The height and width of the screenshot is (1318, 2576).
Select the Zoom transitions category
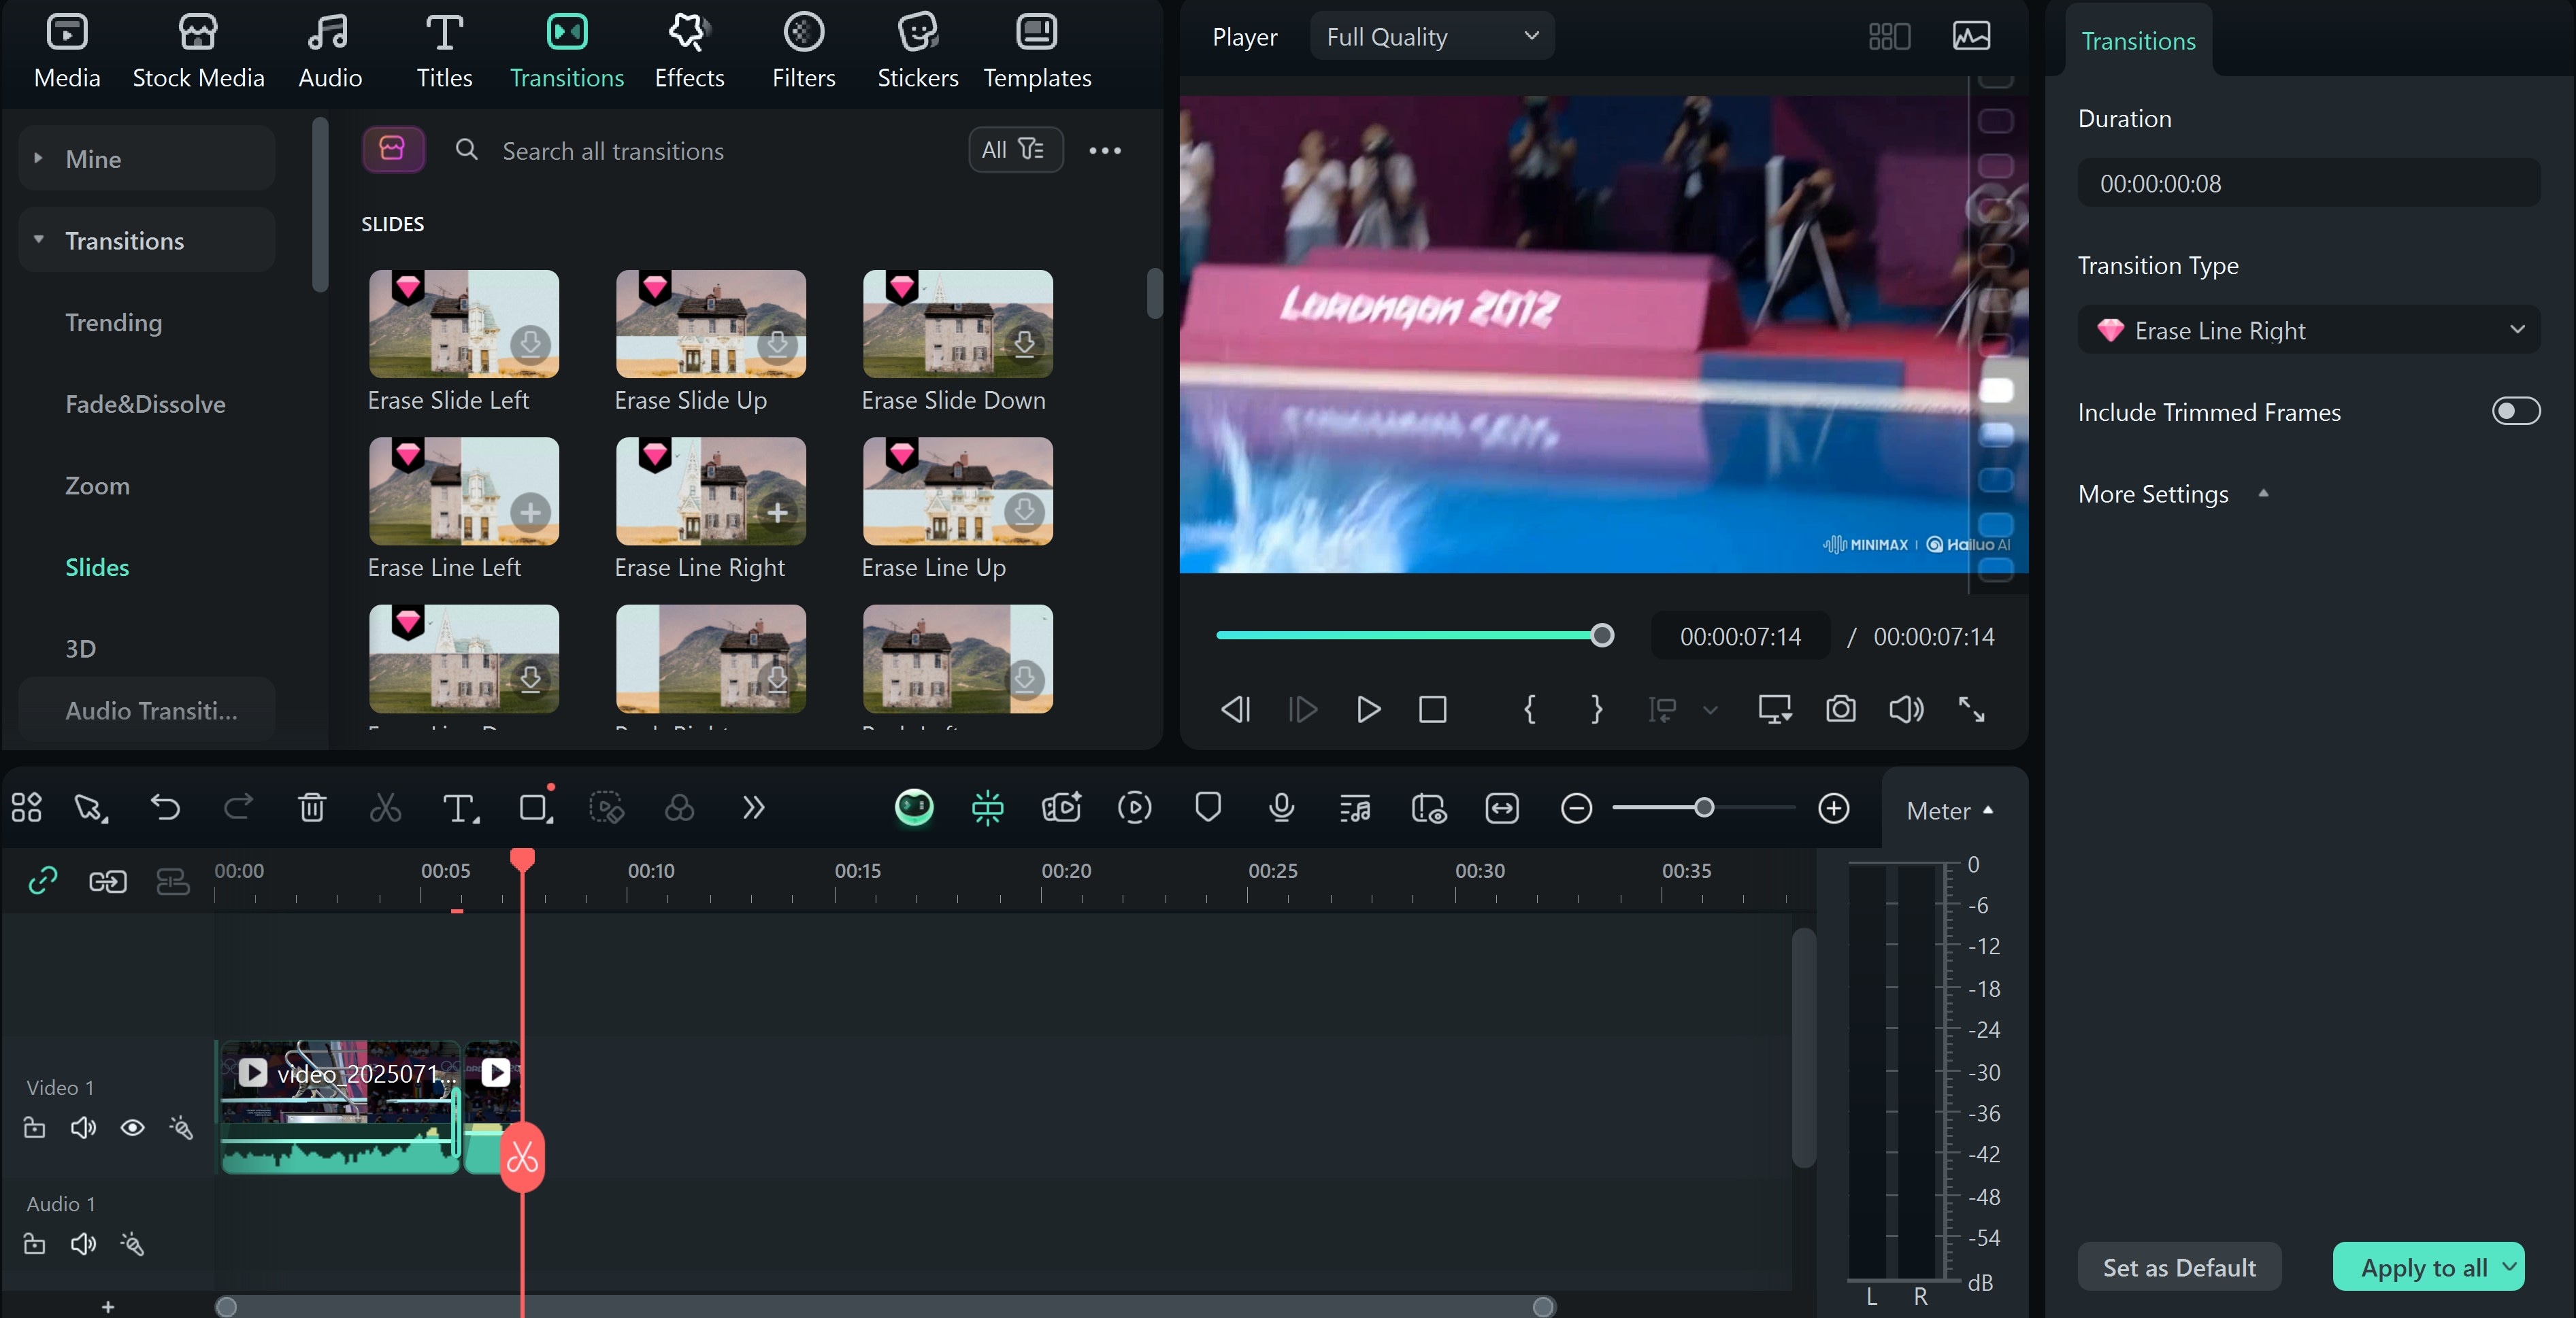pos(97,486)
